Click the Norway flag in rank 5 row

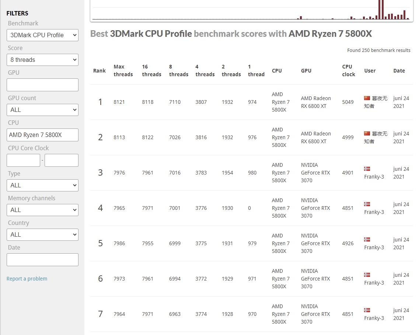tap(367, 239)
